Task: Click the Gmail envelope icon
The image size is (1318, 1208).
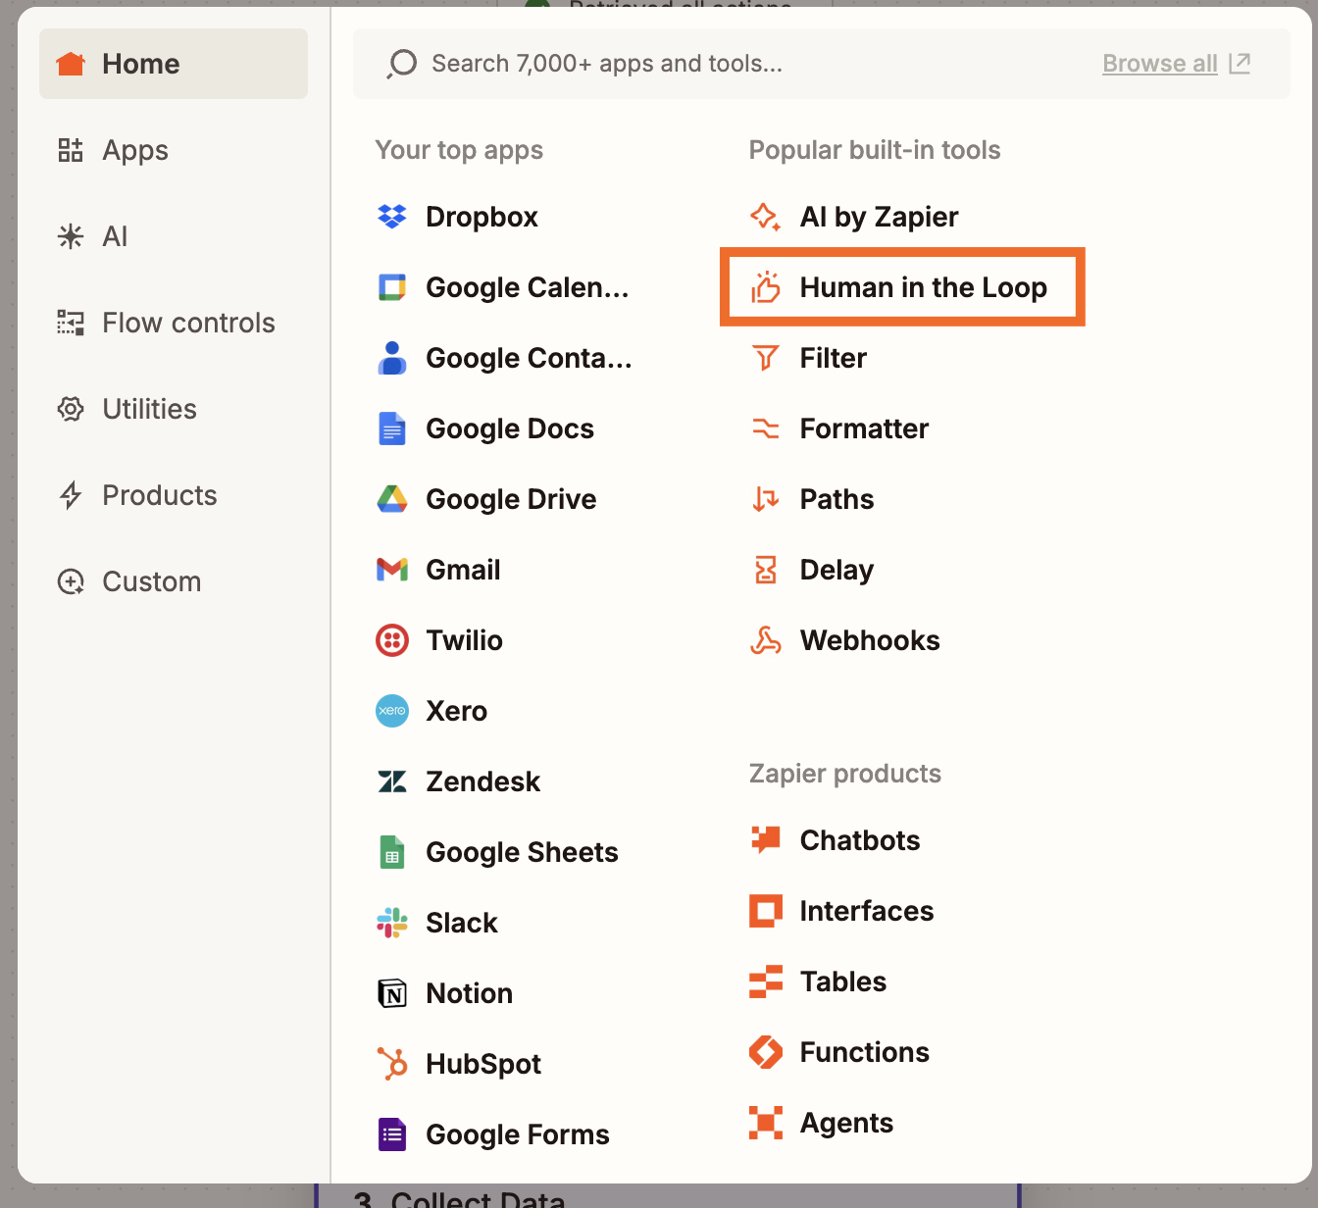Action: point(392,570)
